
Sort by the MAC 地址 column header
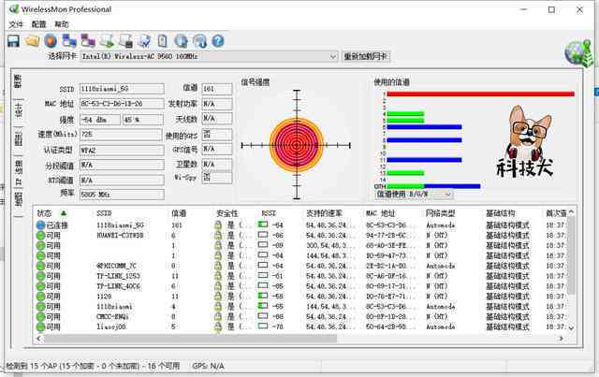[380, 213]
